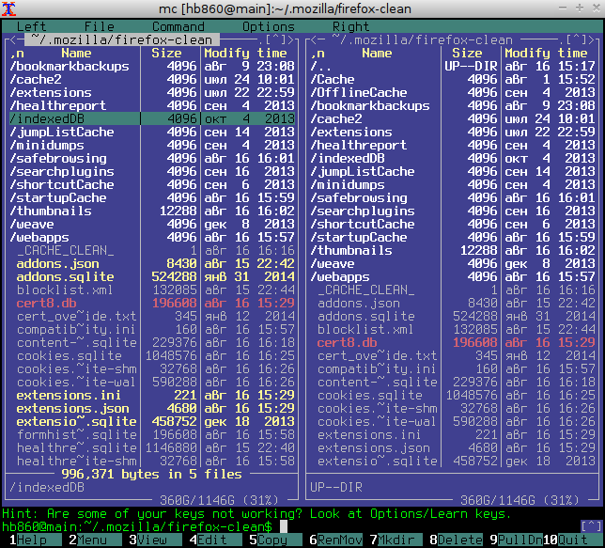Sort right panel by Modify time header
The height and width of the screenshot is (548, 605).
(x=547, y=53)
